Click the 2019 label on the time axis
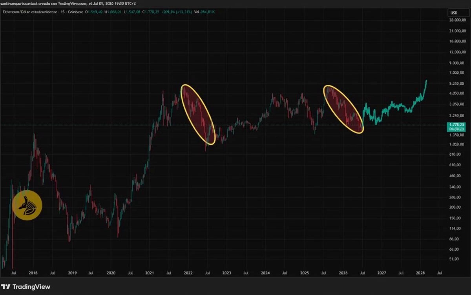This screenshot has width=471, height=295. (x=72, y=273)
